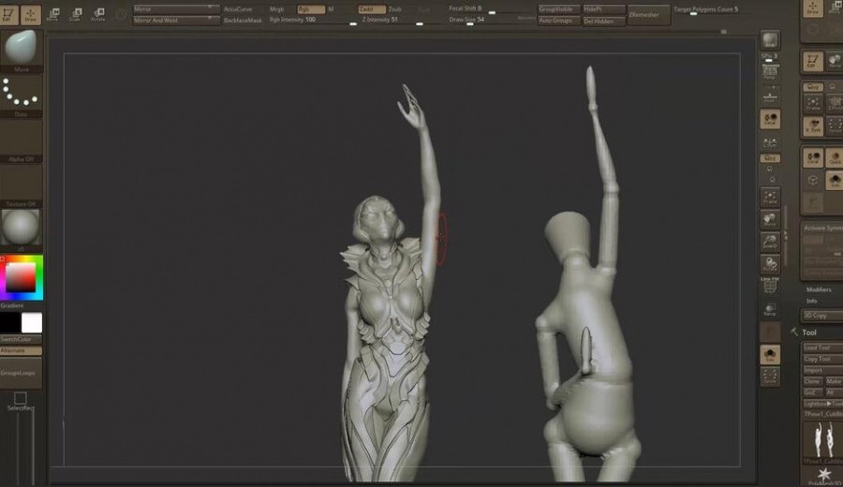The width and height of the screenshot is (843, 487).
Task: Open Lightbox Tools browser
Action: click(x=822, y=404)
